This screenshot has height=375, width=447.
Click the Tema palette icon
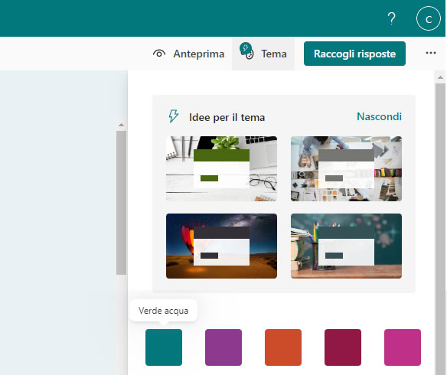pyautogui.click(x=246, y=51)
